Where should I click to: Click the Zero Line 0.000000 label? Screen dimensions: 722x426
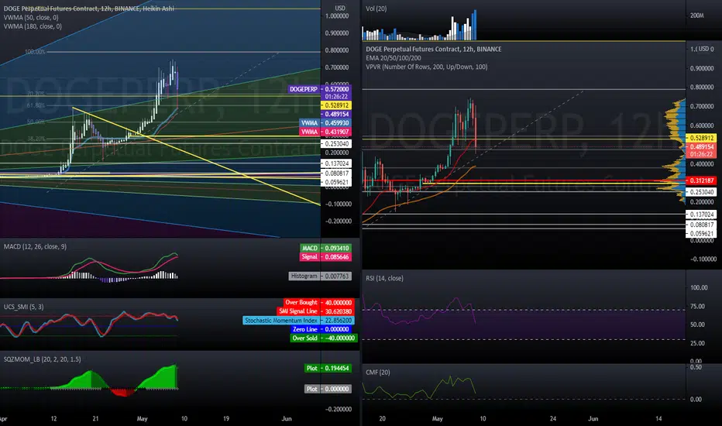click(321, 329)
